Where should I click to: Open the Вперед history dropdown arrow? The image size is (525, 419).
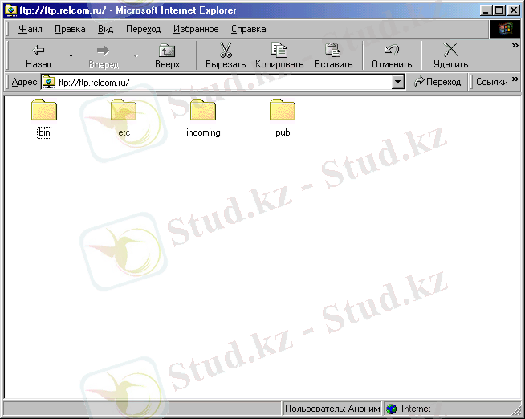[136, 55]
